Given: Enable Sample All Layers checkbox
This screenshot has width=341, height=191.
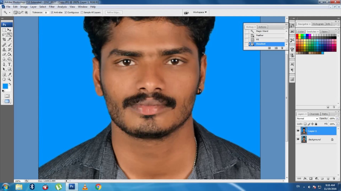Looking at the screenshot, I should coord(82,12).
